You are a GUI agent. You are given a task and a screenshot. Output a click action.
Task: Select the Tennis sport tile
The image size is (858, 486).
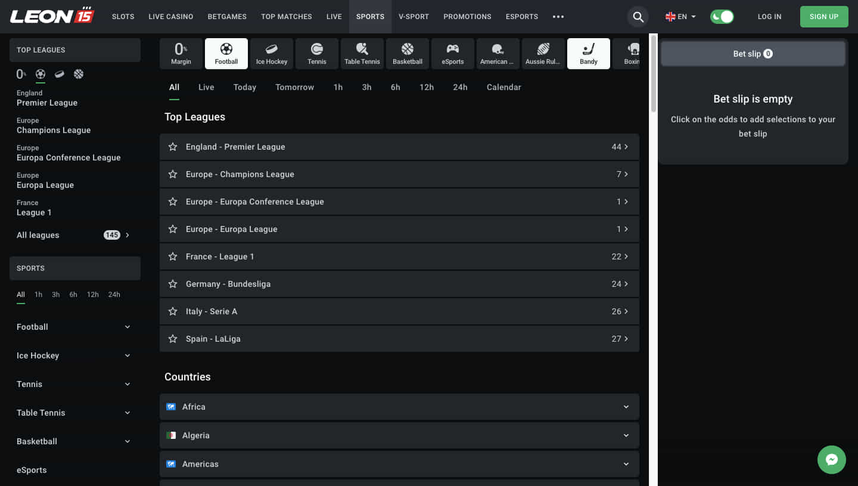click(x=317, y=54)
